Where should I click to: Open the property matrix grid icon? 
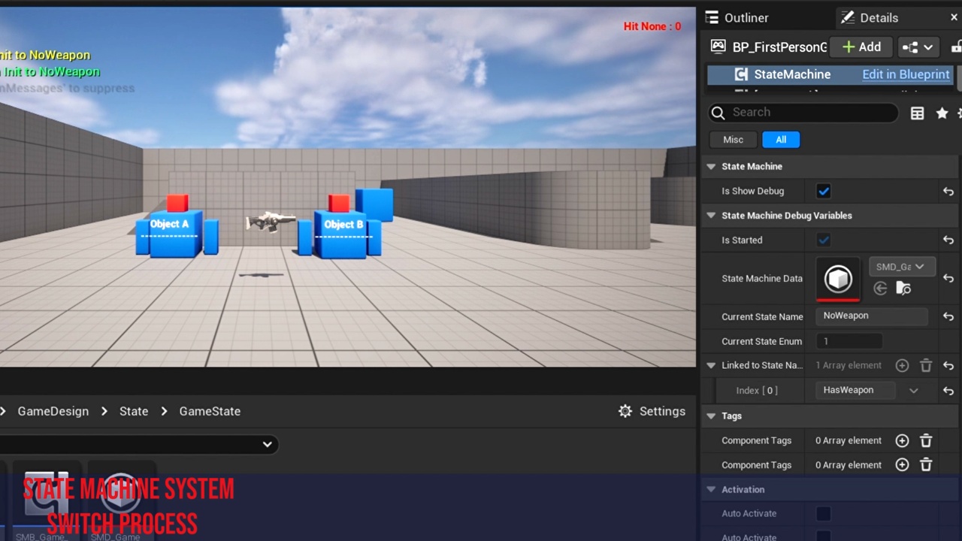tap(917, 113)
